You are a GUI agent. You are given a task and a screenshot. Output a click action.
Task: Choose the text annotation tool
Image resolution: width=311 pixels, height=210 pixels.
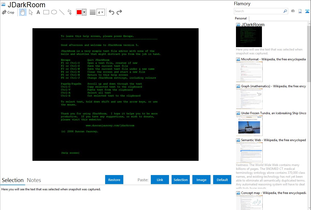[x=38, y=12]
